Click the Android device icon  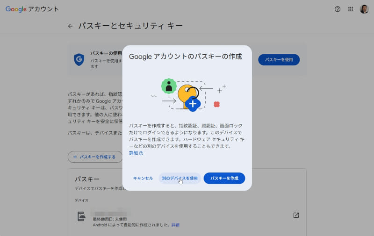(81, 216)
